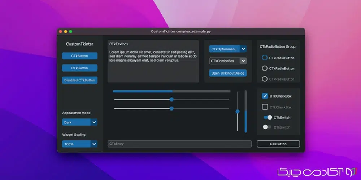This screenshot has width=361, height=180.
Task: Turn off the enabled CTkSwitch
Action: (268, 117)
